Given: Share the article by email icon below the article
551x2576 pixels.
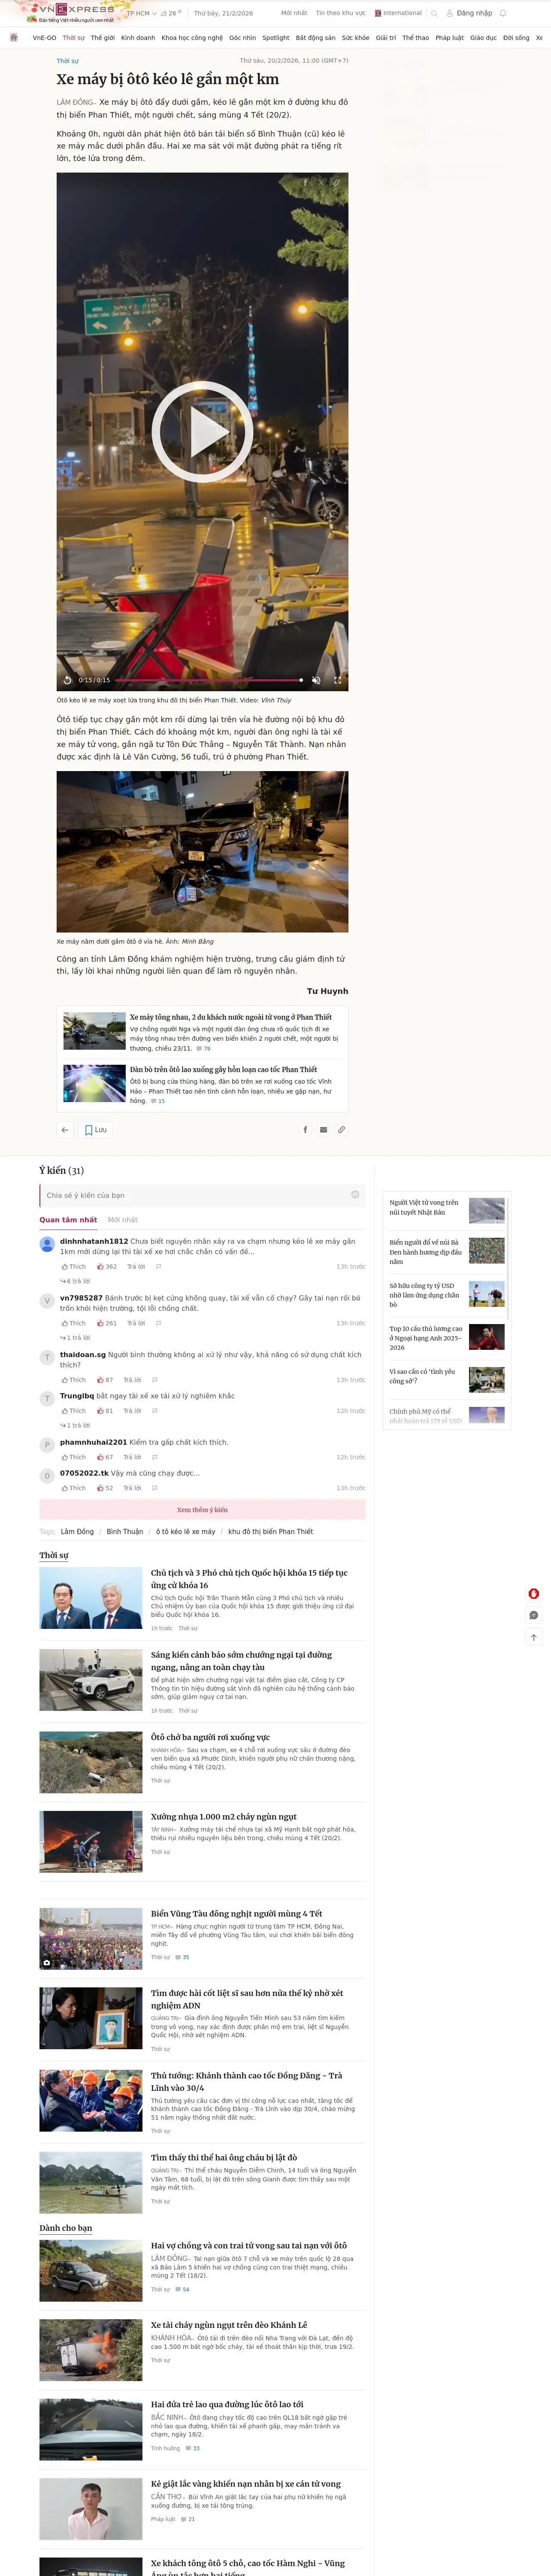Looking at the screenshot, I should 323,1130.
